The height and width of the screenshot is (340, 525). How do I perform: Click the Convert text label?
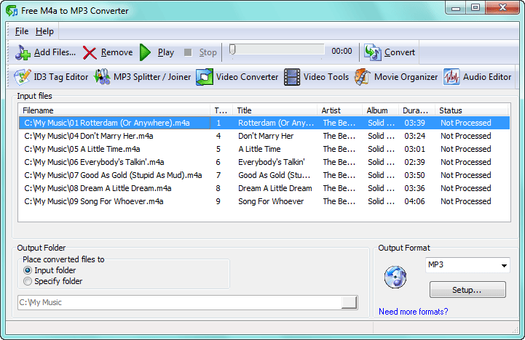(400, 52)
